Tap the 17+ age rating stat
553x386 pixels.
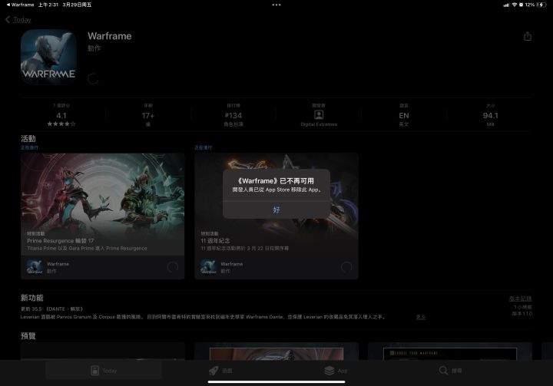pyautogui.click(x=148, y=115)
